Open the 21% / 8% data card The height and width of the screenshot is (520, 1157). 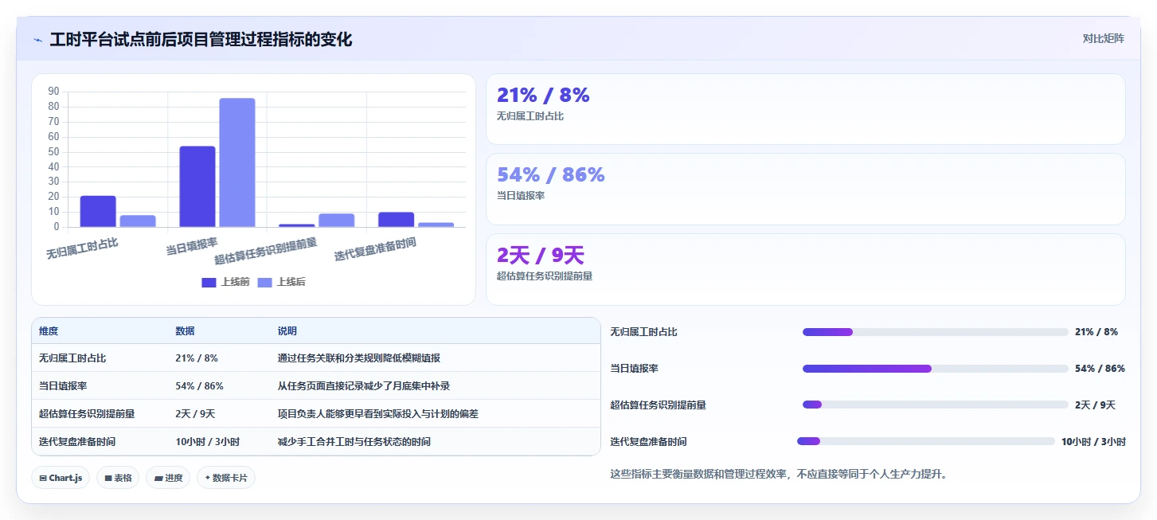click(806, 109)
